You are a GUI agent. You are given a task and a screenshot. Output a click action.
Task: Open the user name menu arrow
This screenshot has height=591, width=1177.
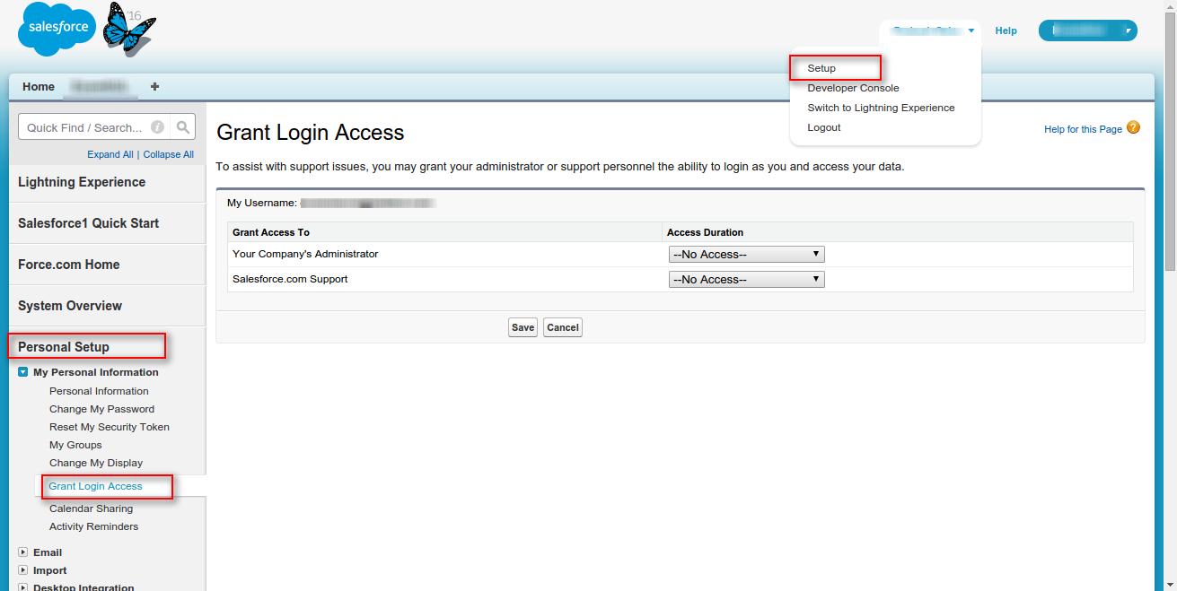971,31
